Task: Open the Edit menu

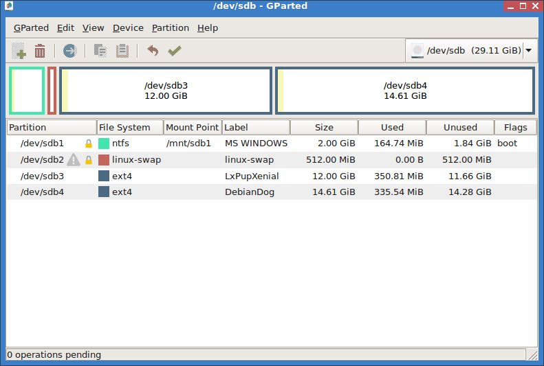Action: click(x=65, y=28)
